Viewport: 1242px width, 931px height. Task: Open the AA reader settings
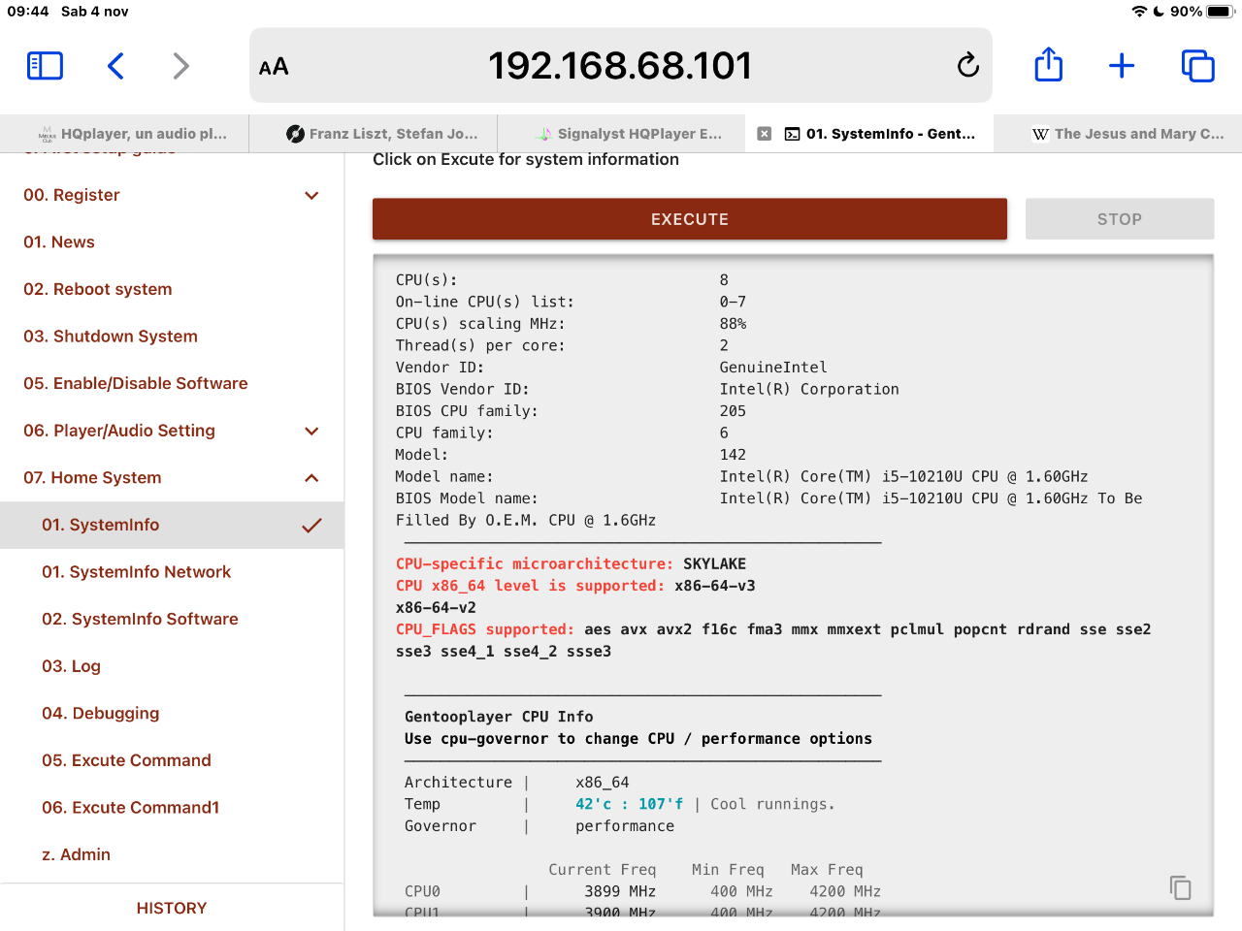[274, 67]
